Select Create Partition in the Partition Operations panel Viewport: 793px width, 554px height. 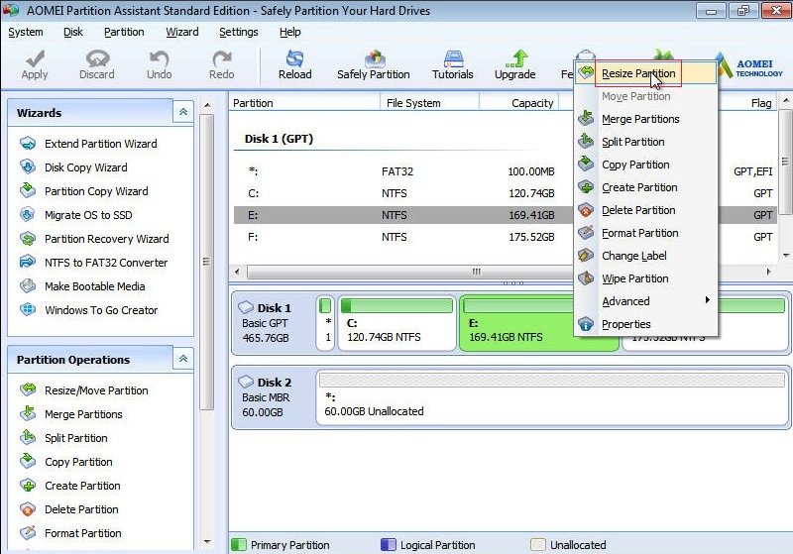[x=70, y=486]
